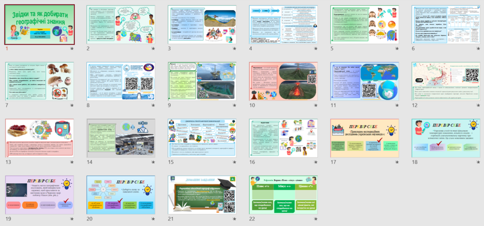This screenshot has width=484, height=226.
Task: Open slide 13 with jam toast picture
Action: 40,138
